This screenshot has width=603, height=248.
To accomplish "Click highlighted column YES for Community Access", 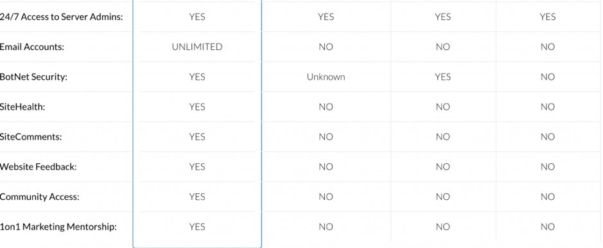I will (x=197, y=197).
